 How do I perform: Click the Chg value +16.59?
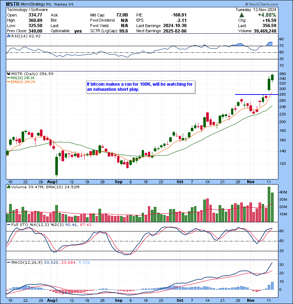[x=269, y=20]
